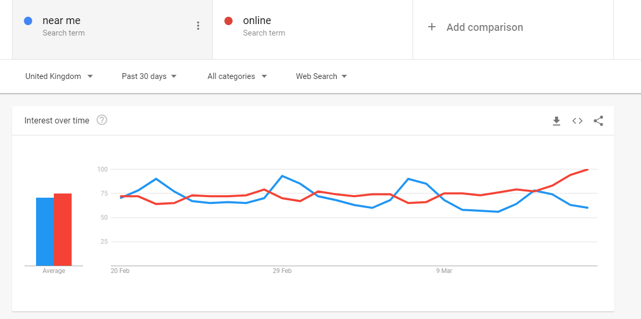Click the plus icon for Add comparison
Image resolution: width=641 pixels, height=319 pixels.
[432, 27]
